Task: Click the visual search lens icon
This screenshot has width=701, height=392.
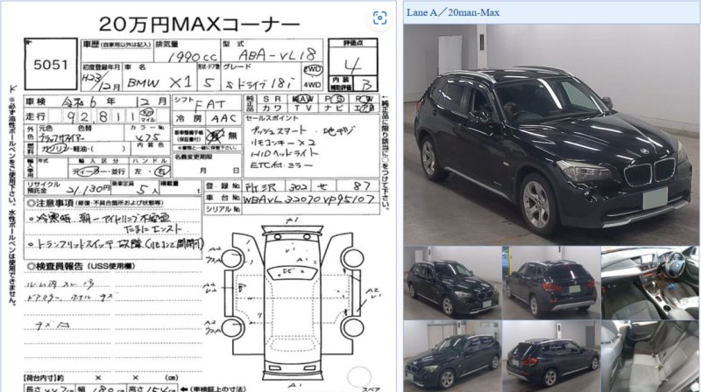Action: 379,17
